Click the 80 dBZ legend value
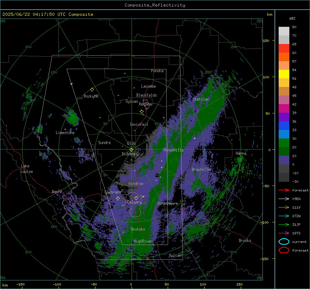The height and width of the screenshot is (289, 310). tap(294, 27)
